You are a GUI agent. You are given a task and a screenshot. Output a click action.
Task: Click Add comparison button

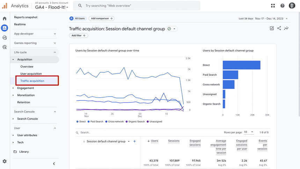click(x=101, y=18)
